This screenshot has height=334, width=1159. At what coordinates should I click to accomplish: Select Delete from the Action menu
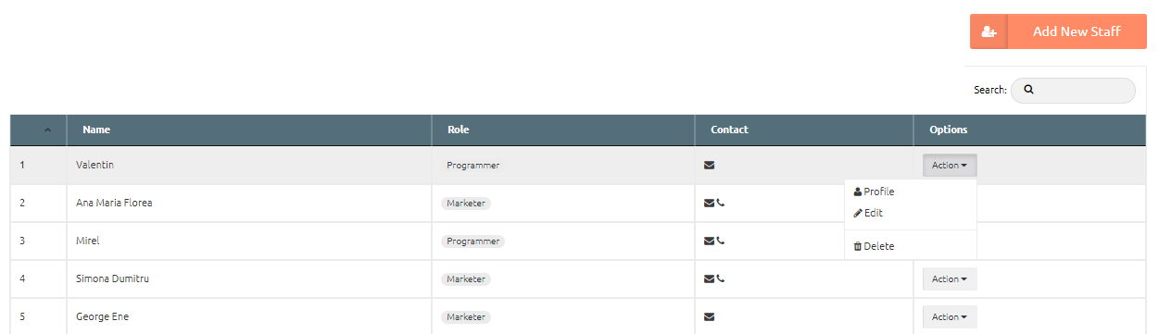[x=874, y=246]
